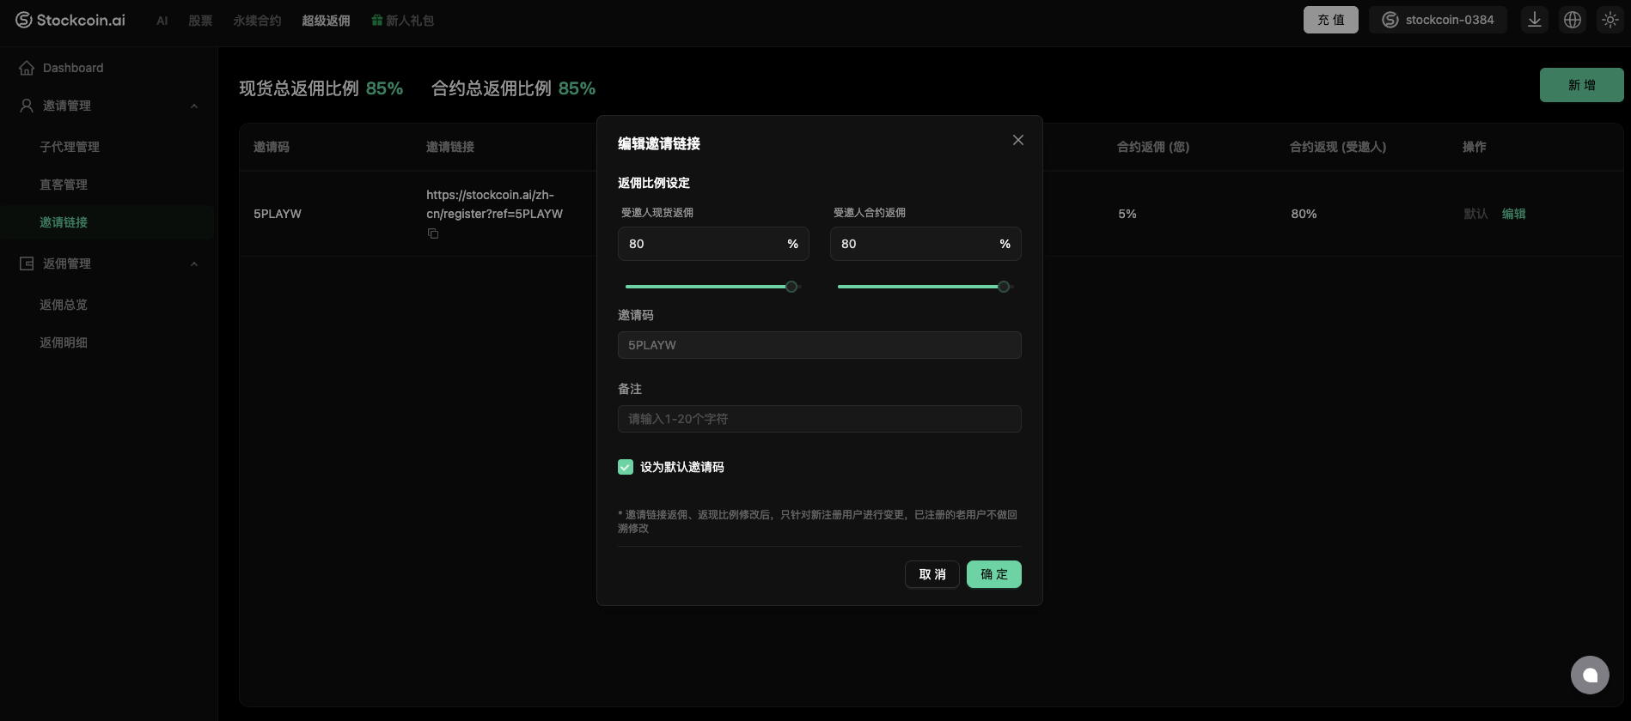Go to 子代理管理 in sidebar
Viewport: 1631px width, 721px height.
pyautogui.click(x=70, y=147)
